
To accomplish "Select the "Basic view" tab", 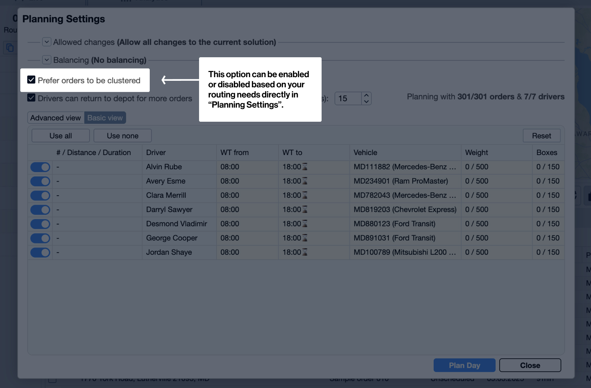I will point(105,117).
